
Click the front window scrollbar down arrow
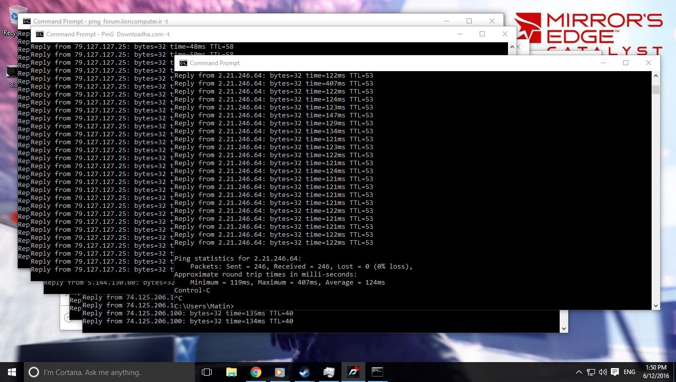coord(656,305)
